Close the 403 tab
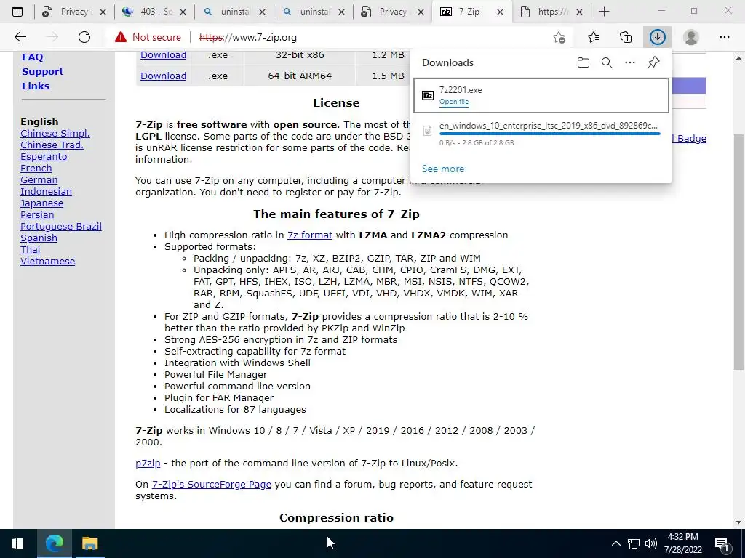Viewport: 745px width, 558px height. click(x=183, y=12)
